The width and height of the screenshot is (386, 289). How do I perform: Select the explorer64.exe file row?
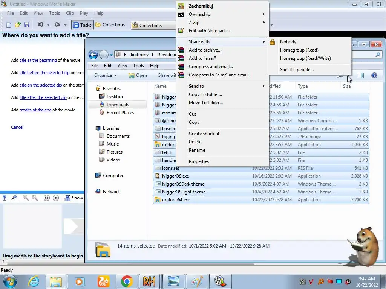coord(261,200)
